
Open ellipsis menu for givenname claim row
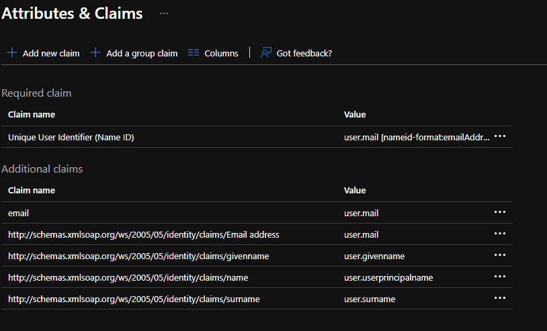(500, 255)
